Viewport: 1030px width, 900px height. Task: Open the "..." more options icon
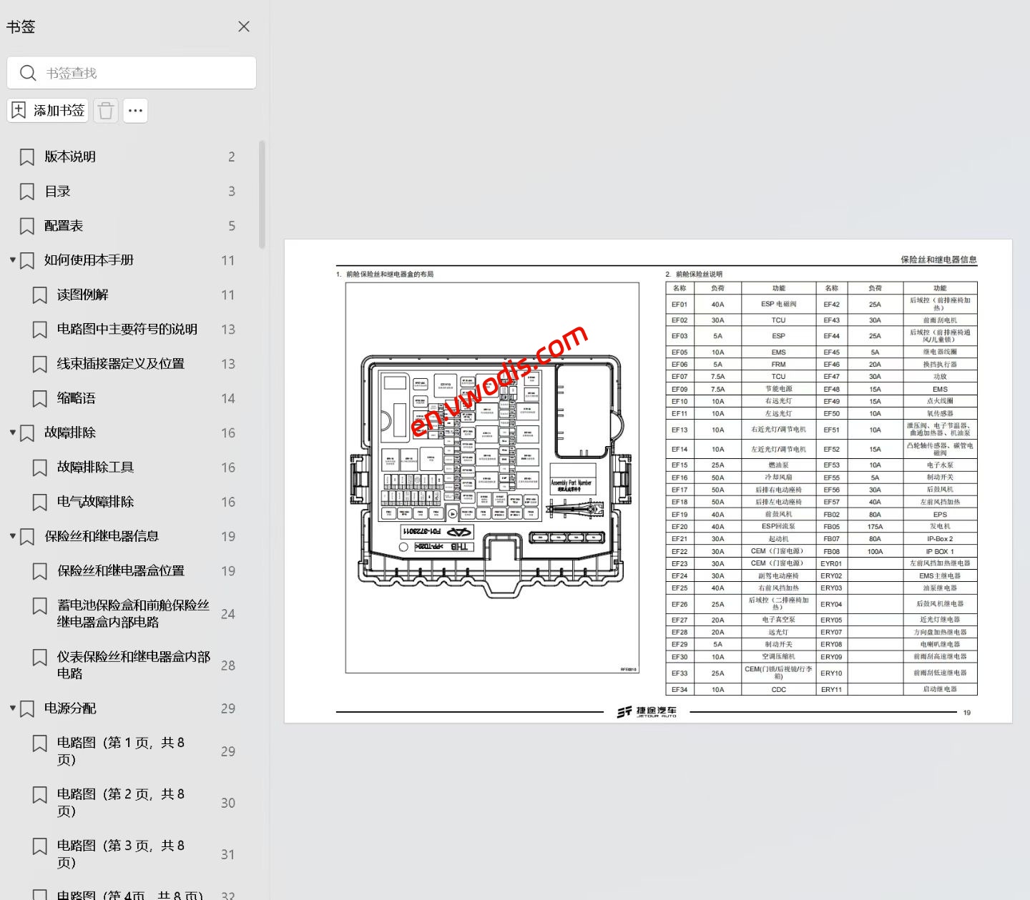(x=135, y=110)
